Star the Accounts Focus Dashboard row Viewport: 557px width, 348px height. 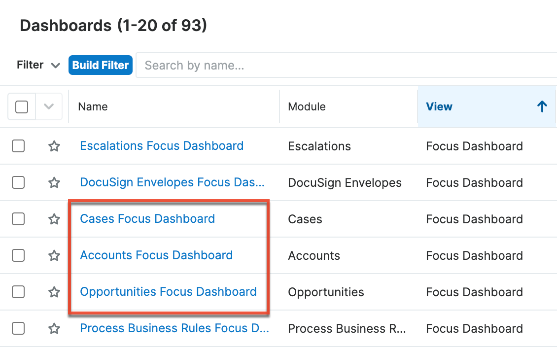click(x=54, y=255)
